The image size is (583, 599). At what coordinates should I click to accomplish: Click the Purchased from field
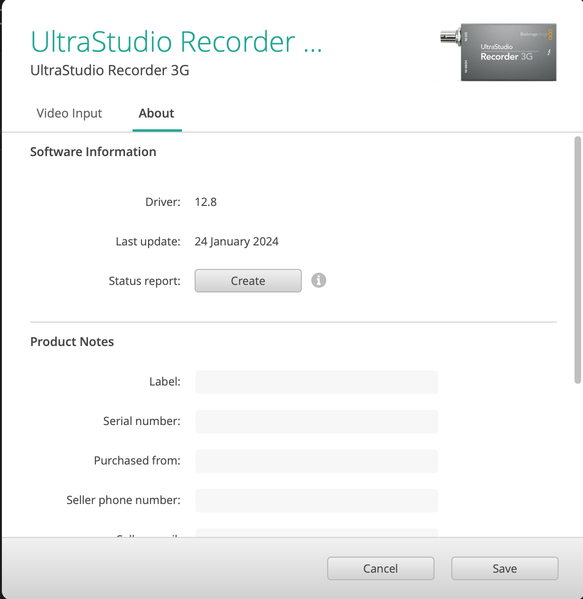[x=317, y=461]
